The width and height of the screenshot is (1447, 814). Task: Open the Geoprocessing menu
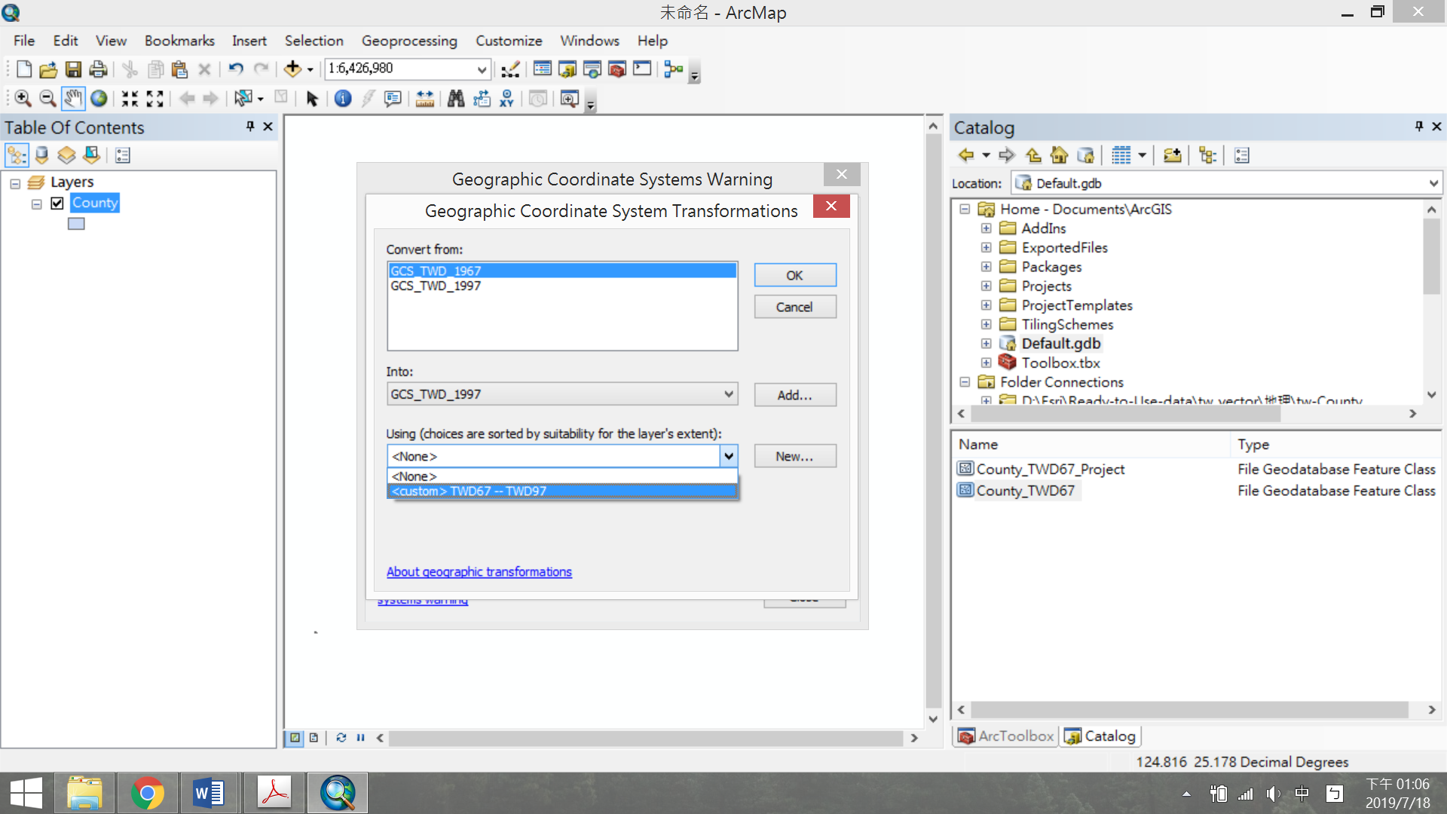tap(409, 41)
